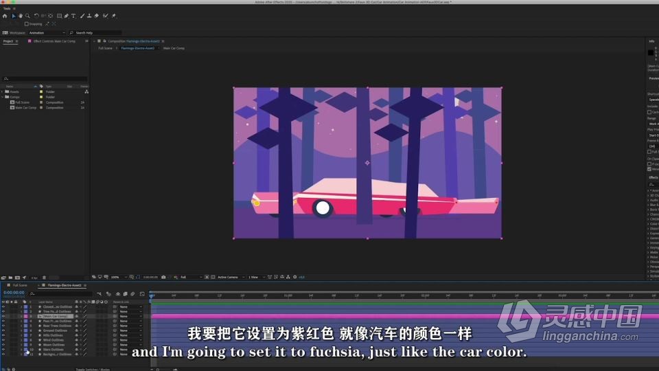
Task: Hide the Main Car Comp layer
Action: point(3,316)
